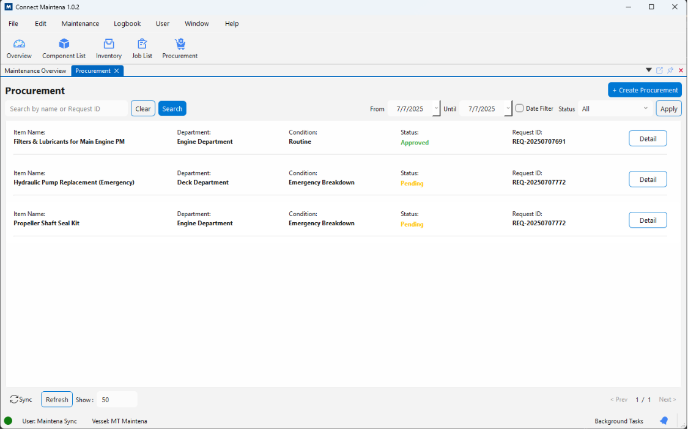This screenshot has height=431, width=688.
Task: Open the tab list dropdown triangle
Action: (x=648, y=70)
